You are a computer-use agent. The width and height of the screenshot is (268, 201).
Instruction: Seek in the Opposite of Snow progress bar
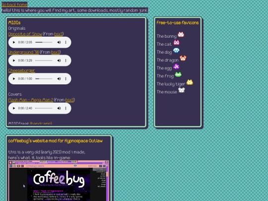click(44, 42)
